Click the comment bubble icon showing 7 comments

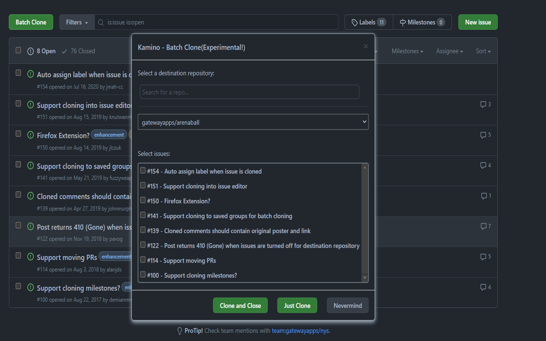pyautogui.click(x=483, y=226)
